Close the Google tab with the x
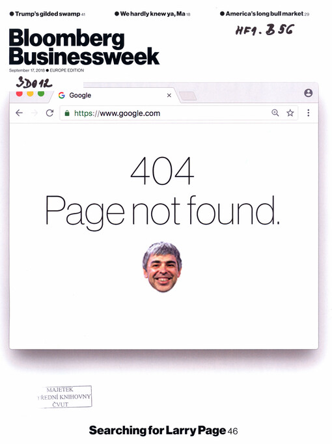Viewport: 332px width, 444px height. [169, 96]
